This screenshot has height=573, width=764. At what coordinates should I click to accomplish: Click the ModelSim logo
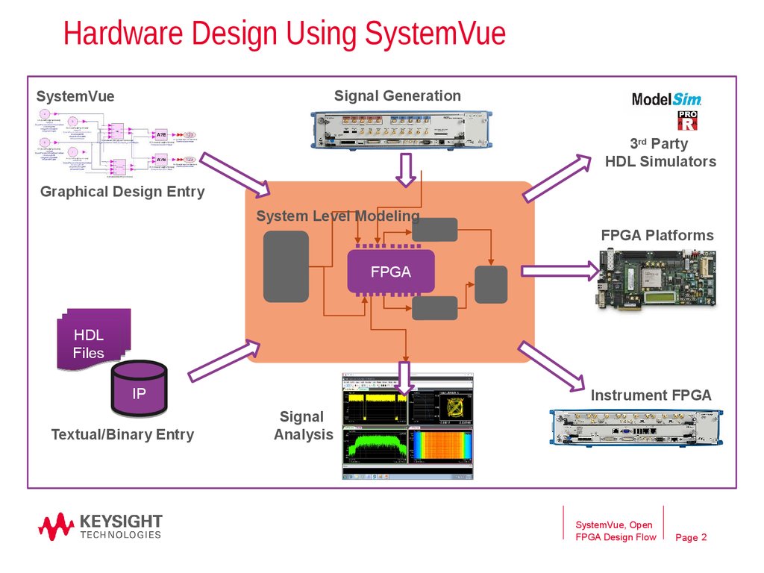coord(666,99)
